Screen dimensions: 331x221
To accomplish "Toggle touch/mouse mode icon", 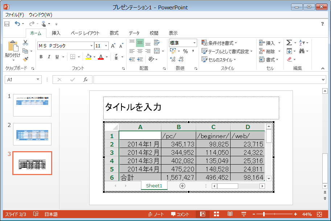I will (44, 24).
